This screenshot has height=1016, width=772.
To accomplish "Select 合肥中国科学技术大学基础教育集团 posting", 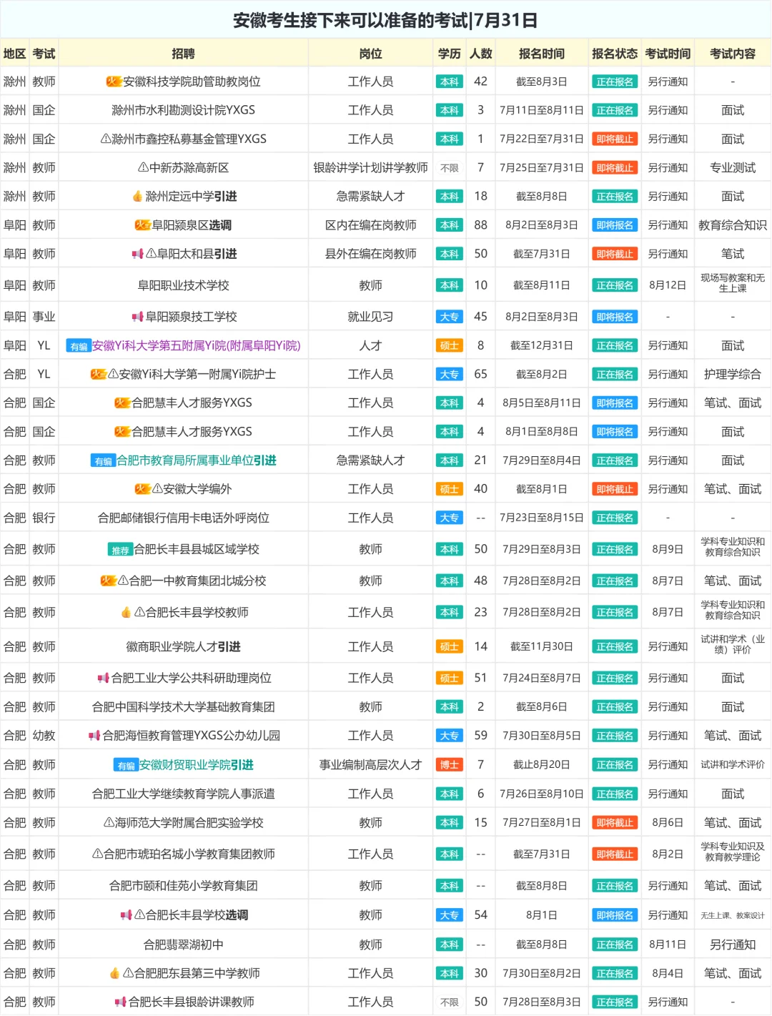I will 184,706.
